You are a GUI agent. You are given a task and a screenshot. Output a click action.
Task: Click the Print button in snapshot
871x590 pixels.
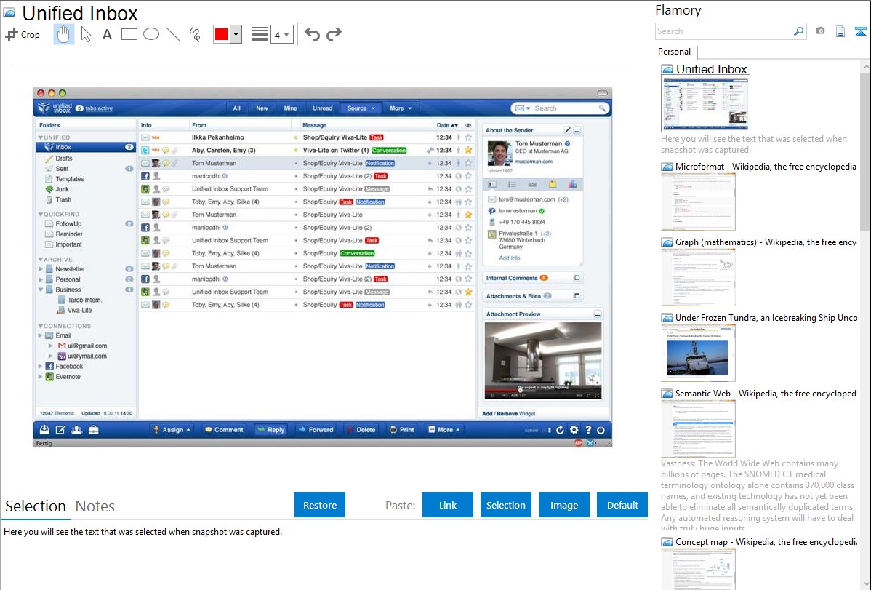[x=401, y=430]
